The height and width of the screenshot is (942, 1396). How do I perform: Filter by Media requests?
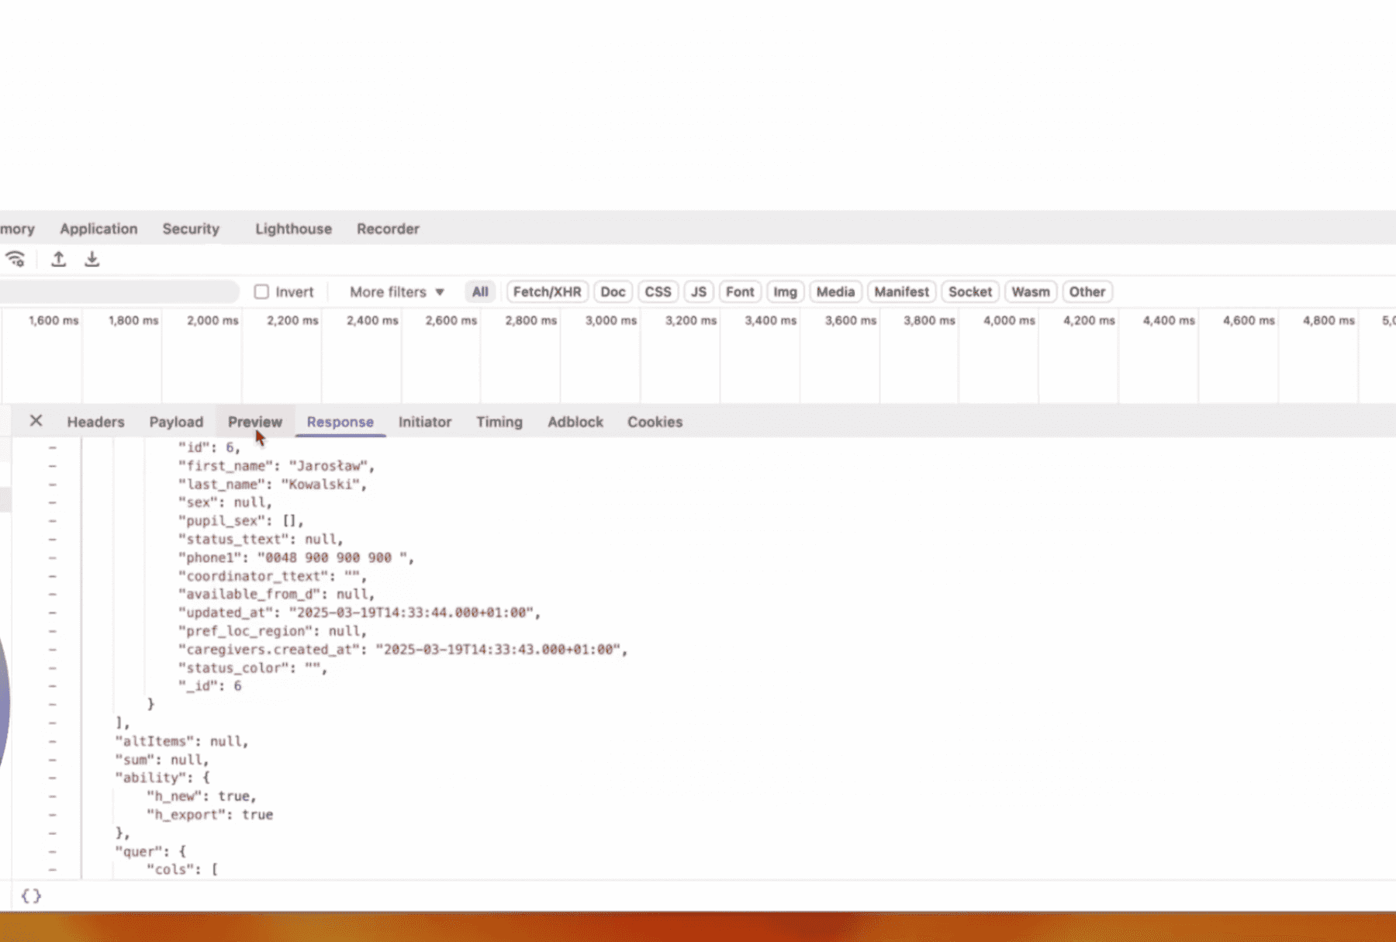pyautogui.click(x=835, y=292)
